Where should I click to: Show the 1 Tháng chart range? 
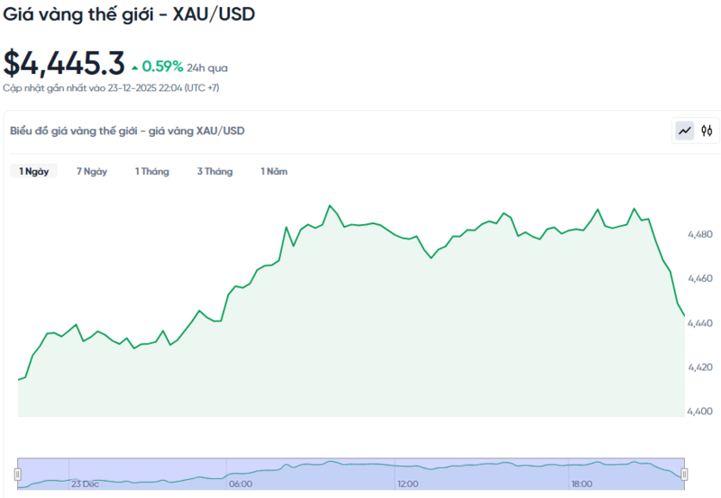click(152, 171)
